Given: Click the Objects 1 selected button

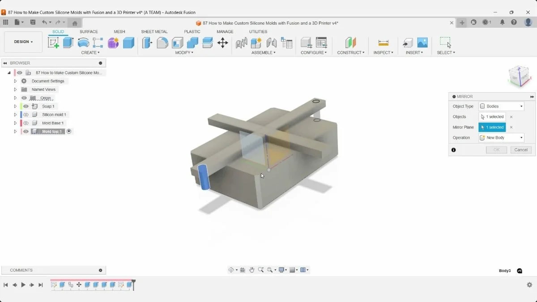Looking at the screenshot, I should click(x=492, y=117).
